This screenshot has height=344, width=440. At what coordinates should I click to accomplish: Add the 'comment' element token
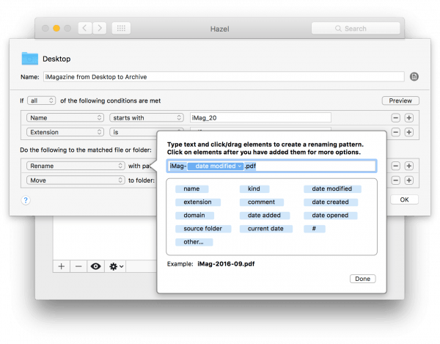[x=262, y=202]
